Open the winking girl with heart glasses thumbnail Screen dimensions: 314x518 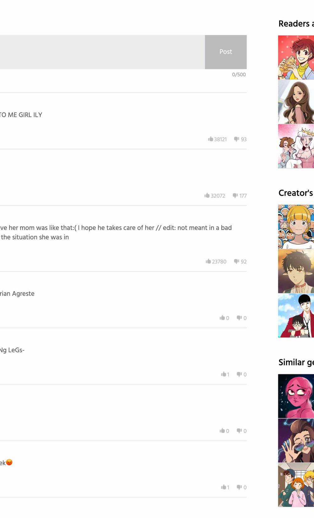296,441
